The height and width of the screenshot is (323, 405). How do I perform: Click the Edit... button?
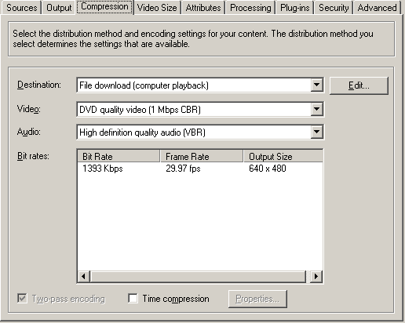[x=359, y=85]
